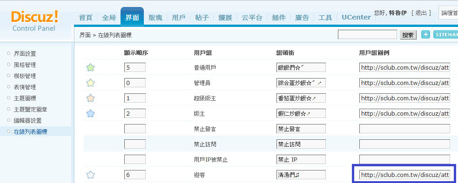Click the 搜索 search button
Viewport: 458px width, 183px height.
[408, 35]
